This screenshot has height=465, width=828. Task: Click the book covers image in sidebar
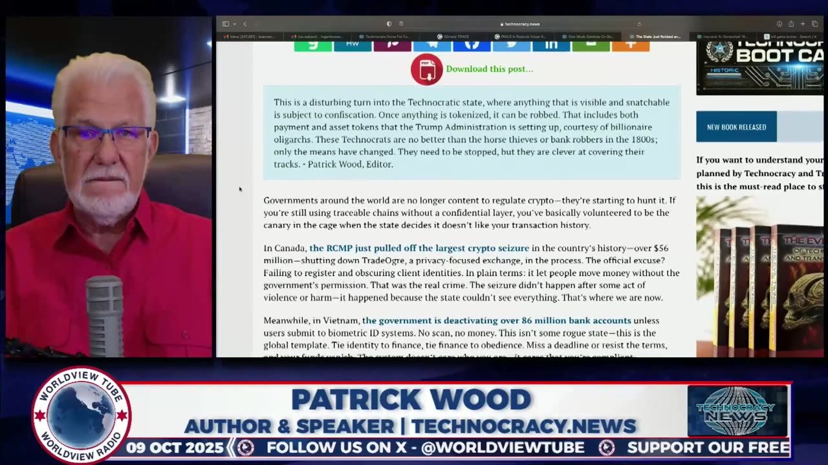(x=760, y=276)
